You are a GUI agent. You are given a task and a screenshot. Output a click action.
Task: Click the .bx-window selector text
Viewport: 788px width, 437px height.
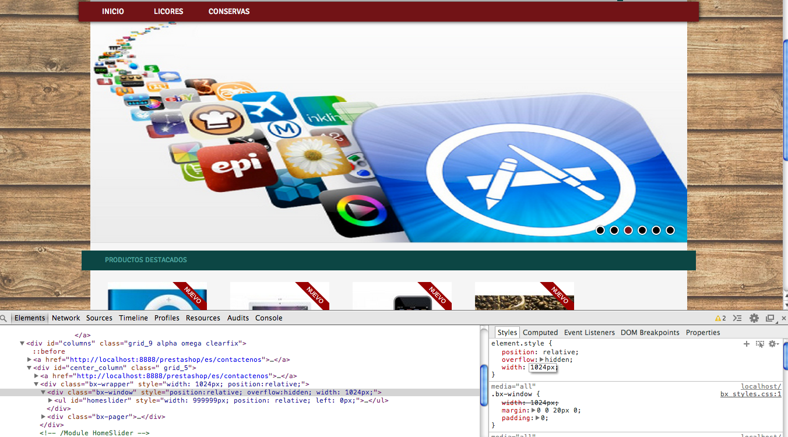click(512, 394)
